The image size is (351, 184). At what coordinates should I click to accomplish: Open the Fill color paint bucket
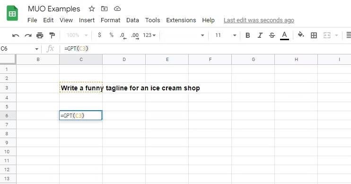tap(301, 35)
